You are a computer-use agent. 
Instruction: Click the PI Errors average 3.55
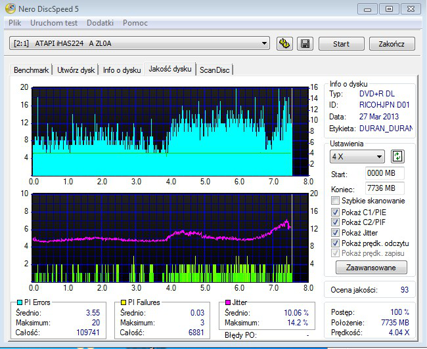(x=93, y=313)
